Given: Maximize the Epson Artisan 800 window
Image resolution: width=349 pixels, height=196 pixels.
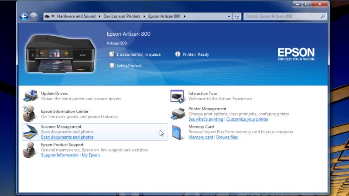Looking at the screenshot, I should [x=307, y=4].
